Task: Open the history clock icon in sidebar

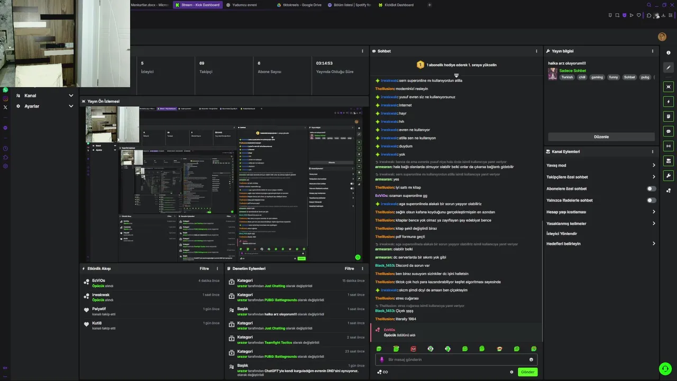Action: click(x=5, y=149)
